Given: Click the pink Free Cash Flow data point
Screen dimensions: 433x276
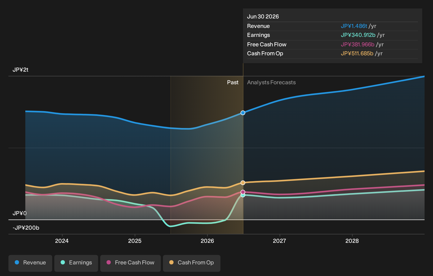Looking at the screenshot, I should coord(243,192).
